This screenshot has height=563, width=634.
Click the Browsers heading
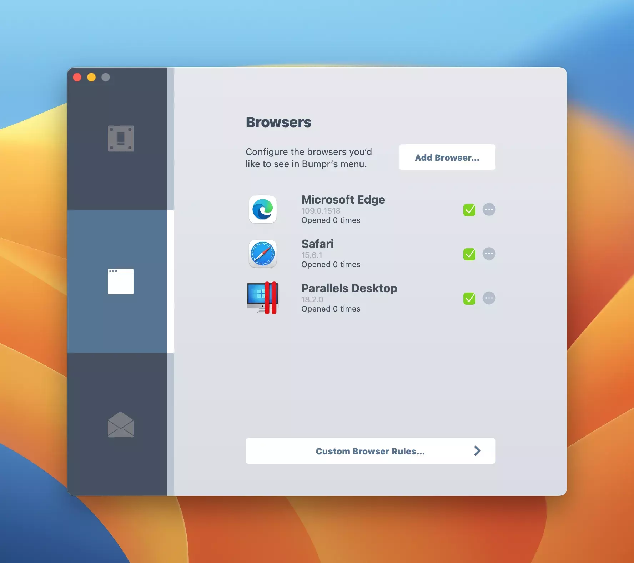coord(278,122)
